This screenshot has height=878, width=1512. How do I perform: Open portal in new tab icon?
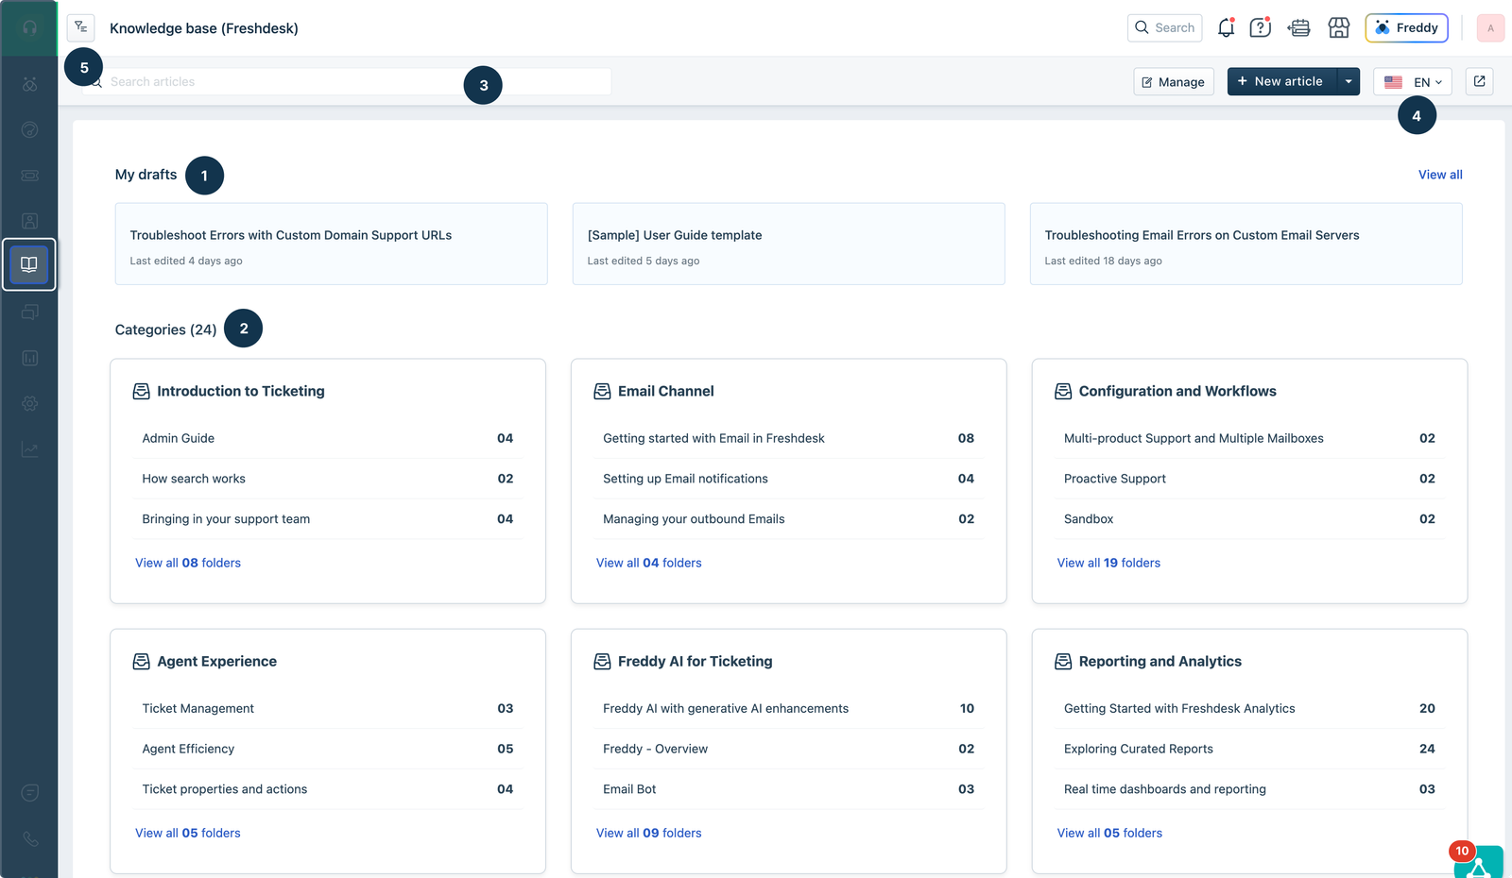[1480, 81]
